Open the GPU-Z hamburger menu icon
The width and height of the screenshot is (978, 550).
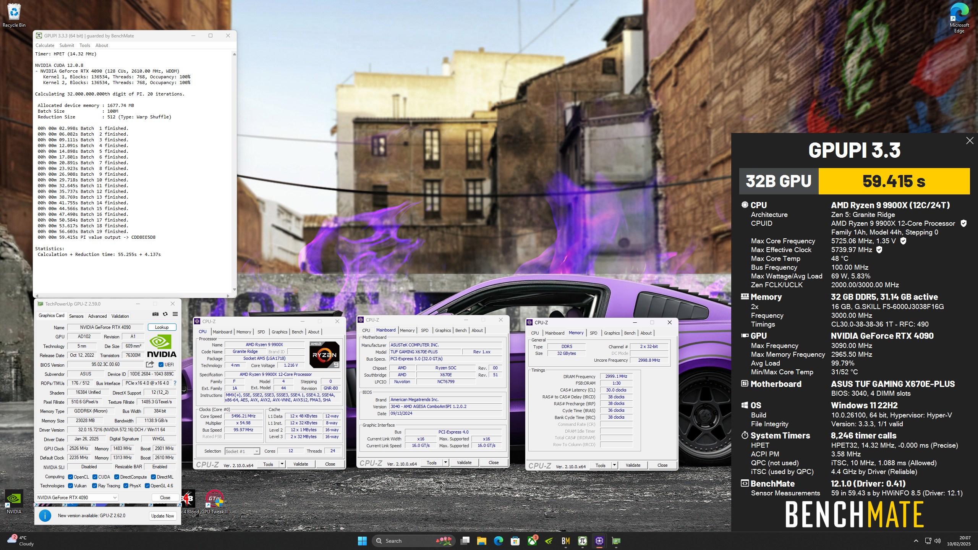[175, 314]
